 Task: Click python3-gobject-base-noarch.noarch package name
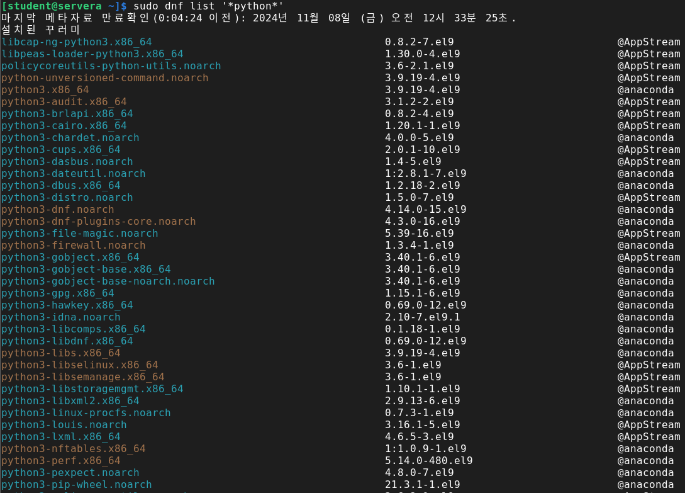click(108, 281)
